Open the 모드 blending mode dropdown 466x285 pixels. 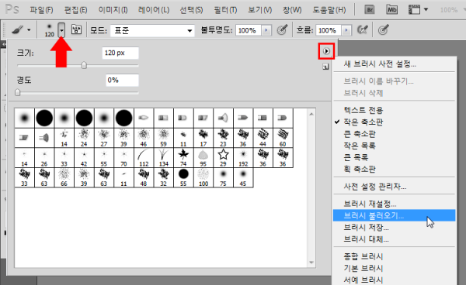click(152, 30)
